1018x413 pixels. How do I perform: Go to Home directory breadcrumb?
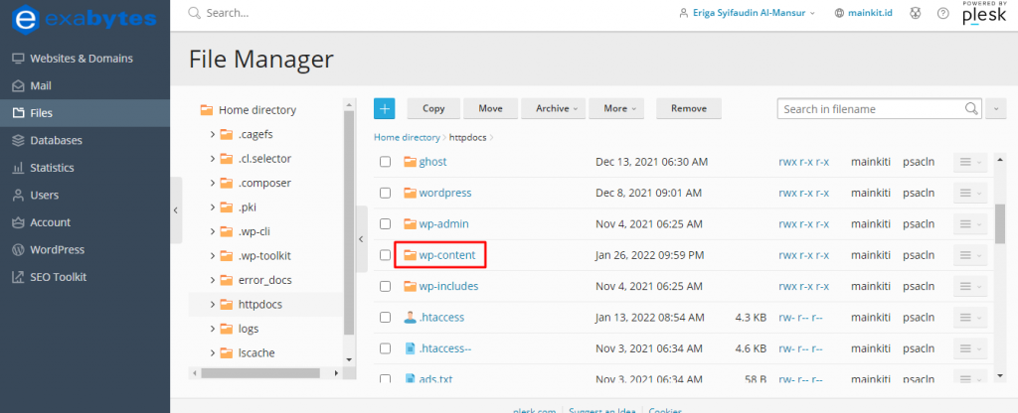click(407, 137)
